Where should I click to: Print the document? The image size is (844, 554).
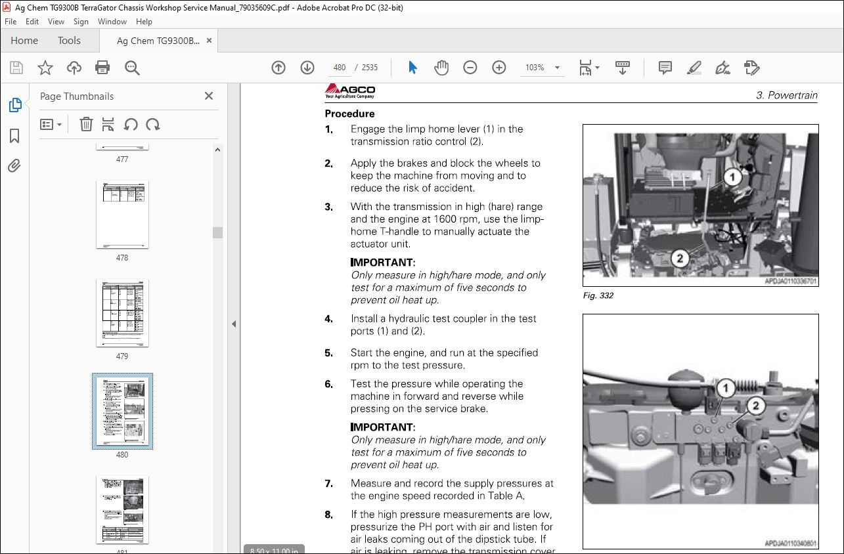click(102, 68)
